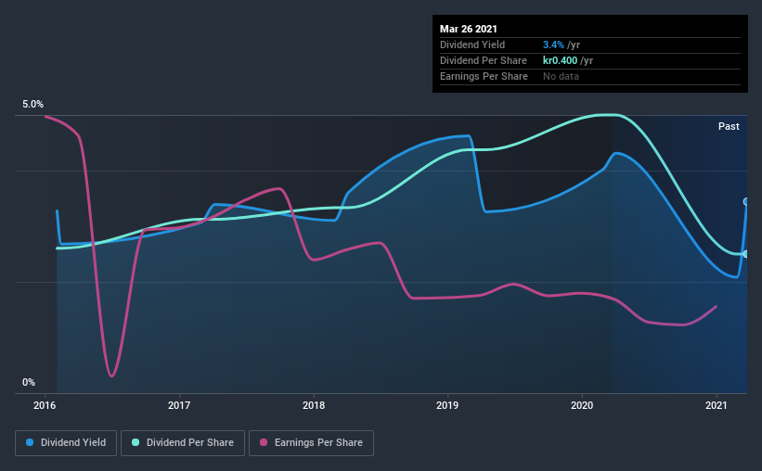Viewport: 762px width, 471px height.
Task: Click the 2018 x-axis label
Action: click(x=314, y=405)
